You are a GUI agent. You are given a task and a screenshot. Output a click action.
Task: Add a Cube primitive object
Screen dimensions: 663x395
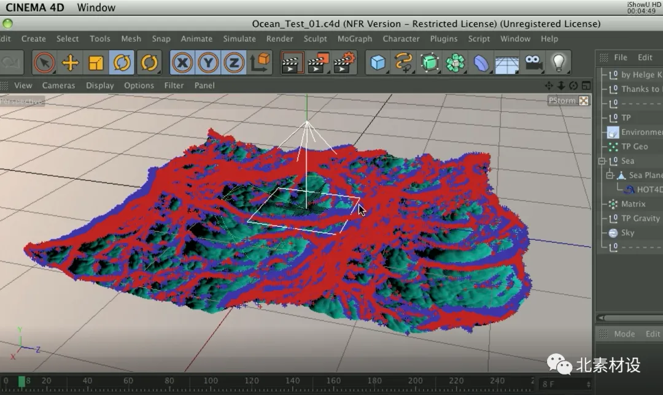[x=378, y=63]
